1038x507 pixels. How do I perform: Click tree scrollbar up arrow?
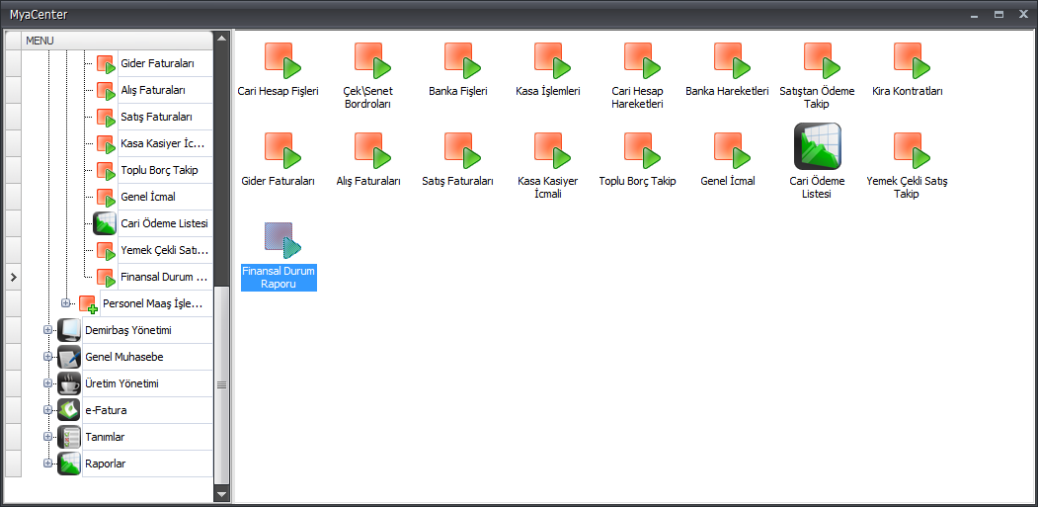point(221,38)
